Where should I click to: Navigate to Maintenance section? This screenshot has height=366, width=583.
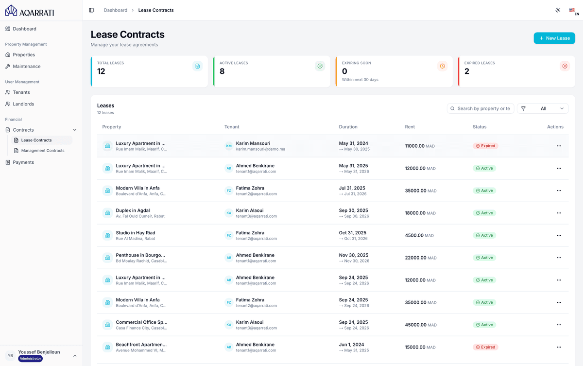(27, 66)
